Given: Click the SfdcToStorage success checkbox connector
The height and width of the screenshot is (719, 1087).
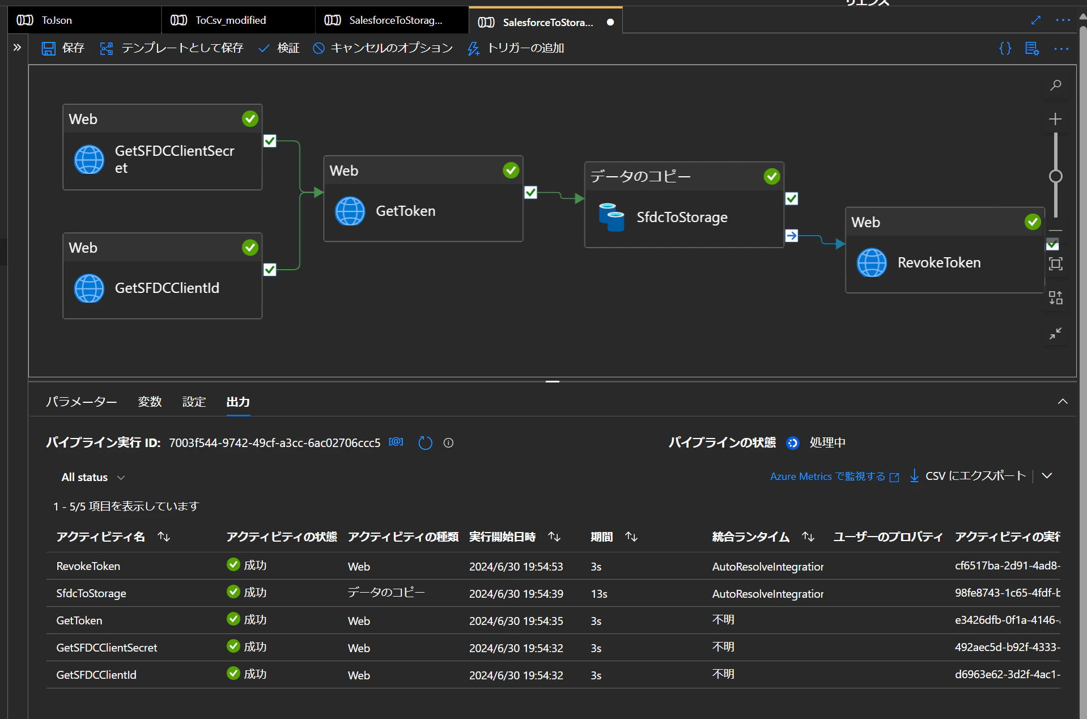Looking at the screenshot, I should click(x=792, y=199).
